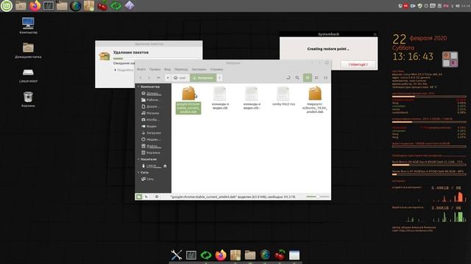Image resolution: width=471 pixels, height=264 pixels.
Task: Select the Недавние sidebar item
Action: pyautogui.click(x=152, y=139)
